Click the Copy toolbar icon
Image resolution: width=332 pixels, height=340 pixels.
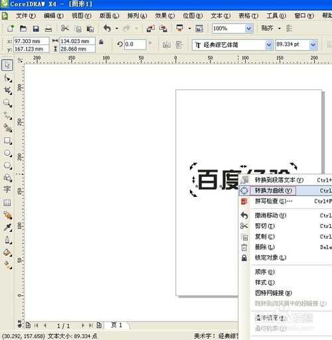78,28
